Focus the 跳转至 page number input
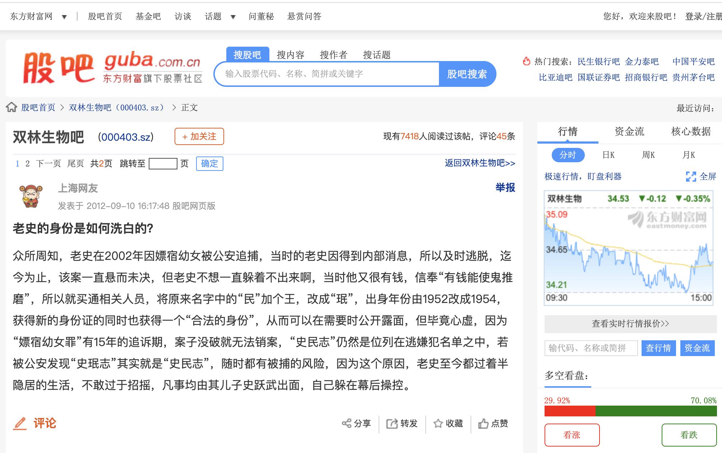The height and width of the screenshot is (453, 722). click(x=163, y=164)
